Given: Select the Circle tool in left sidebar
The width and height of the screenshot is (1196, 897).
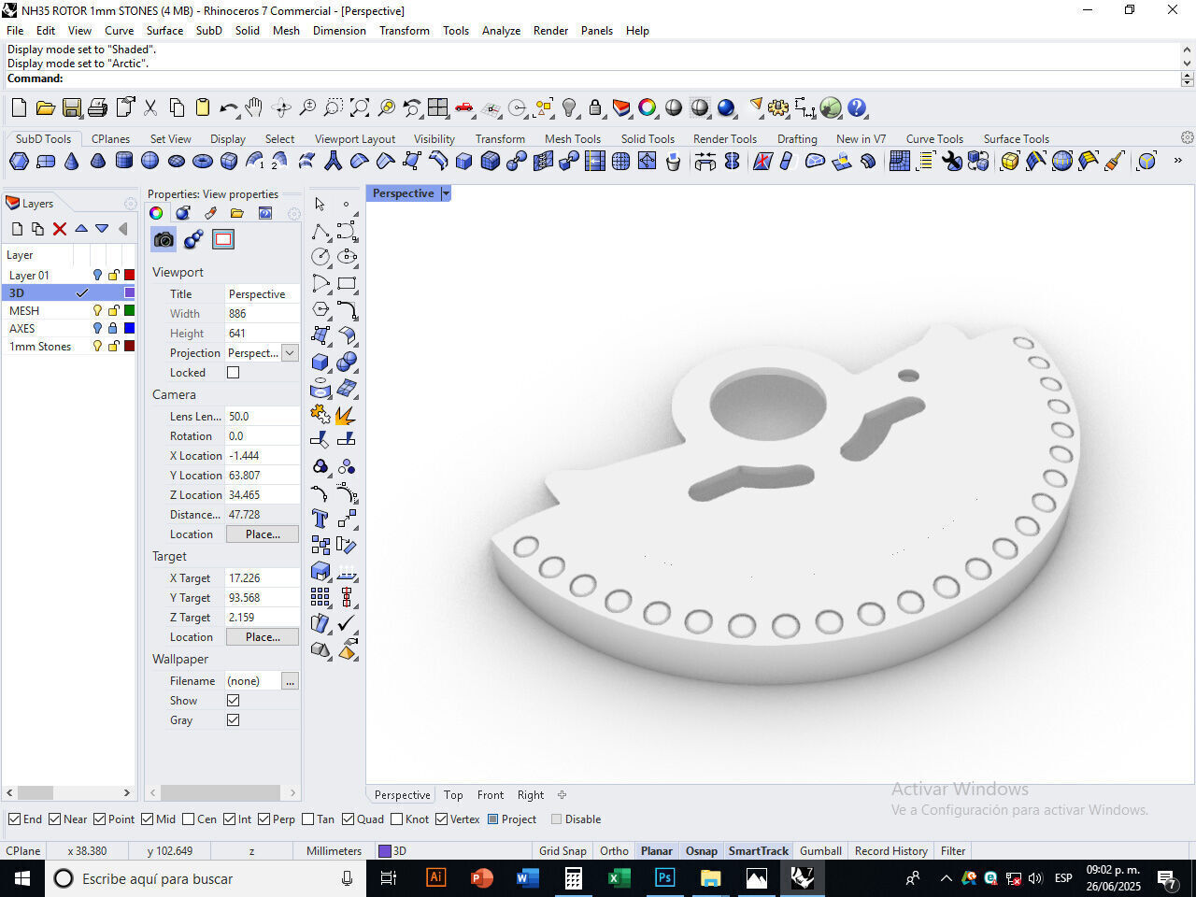Looking at the screenshot, I should (320, 257).
